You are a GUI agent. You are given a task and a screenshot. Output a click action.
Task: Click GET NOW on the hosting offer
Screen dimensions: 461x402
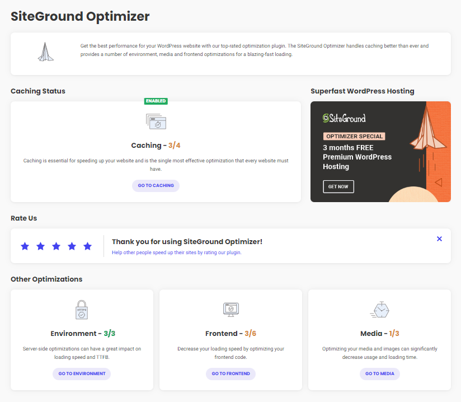338,186
